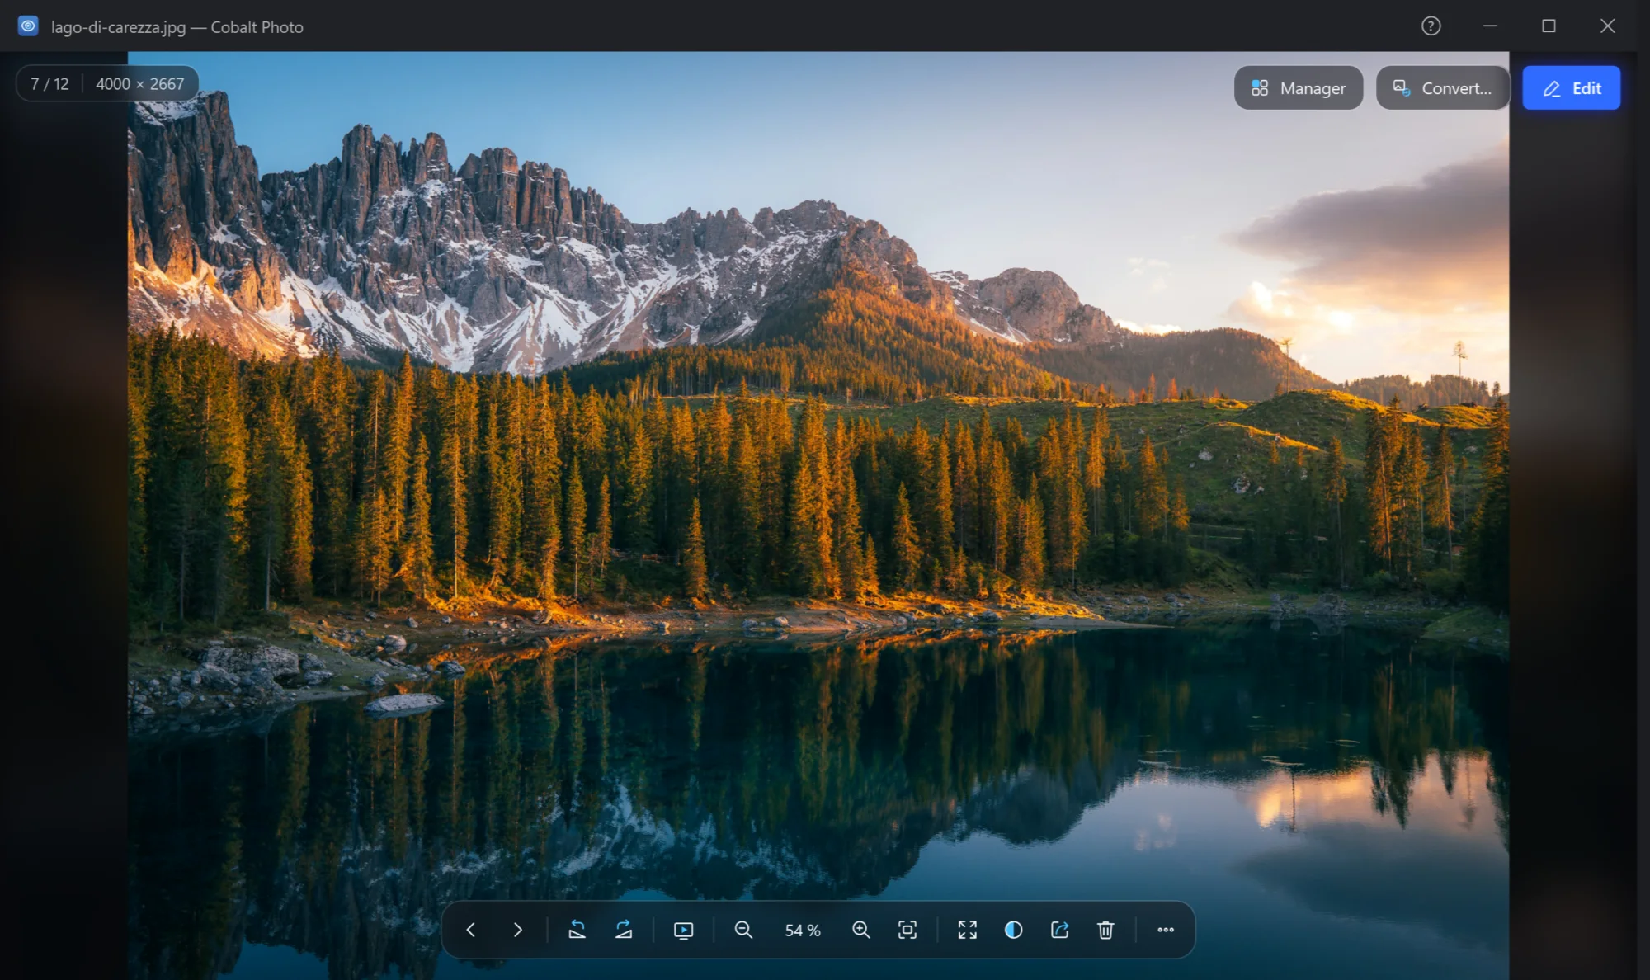The height and width of the screenshot is (980, 1650).
Task: Rotate the photo counterclockwise
Action: tap(577, 930)
